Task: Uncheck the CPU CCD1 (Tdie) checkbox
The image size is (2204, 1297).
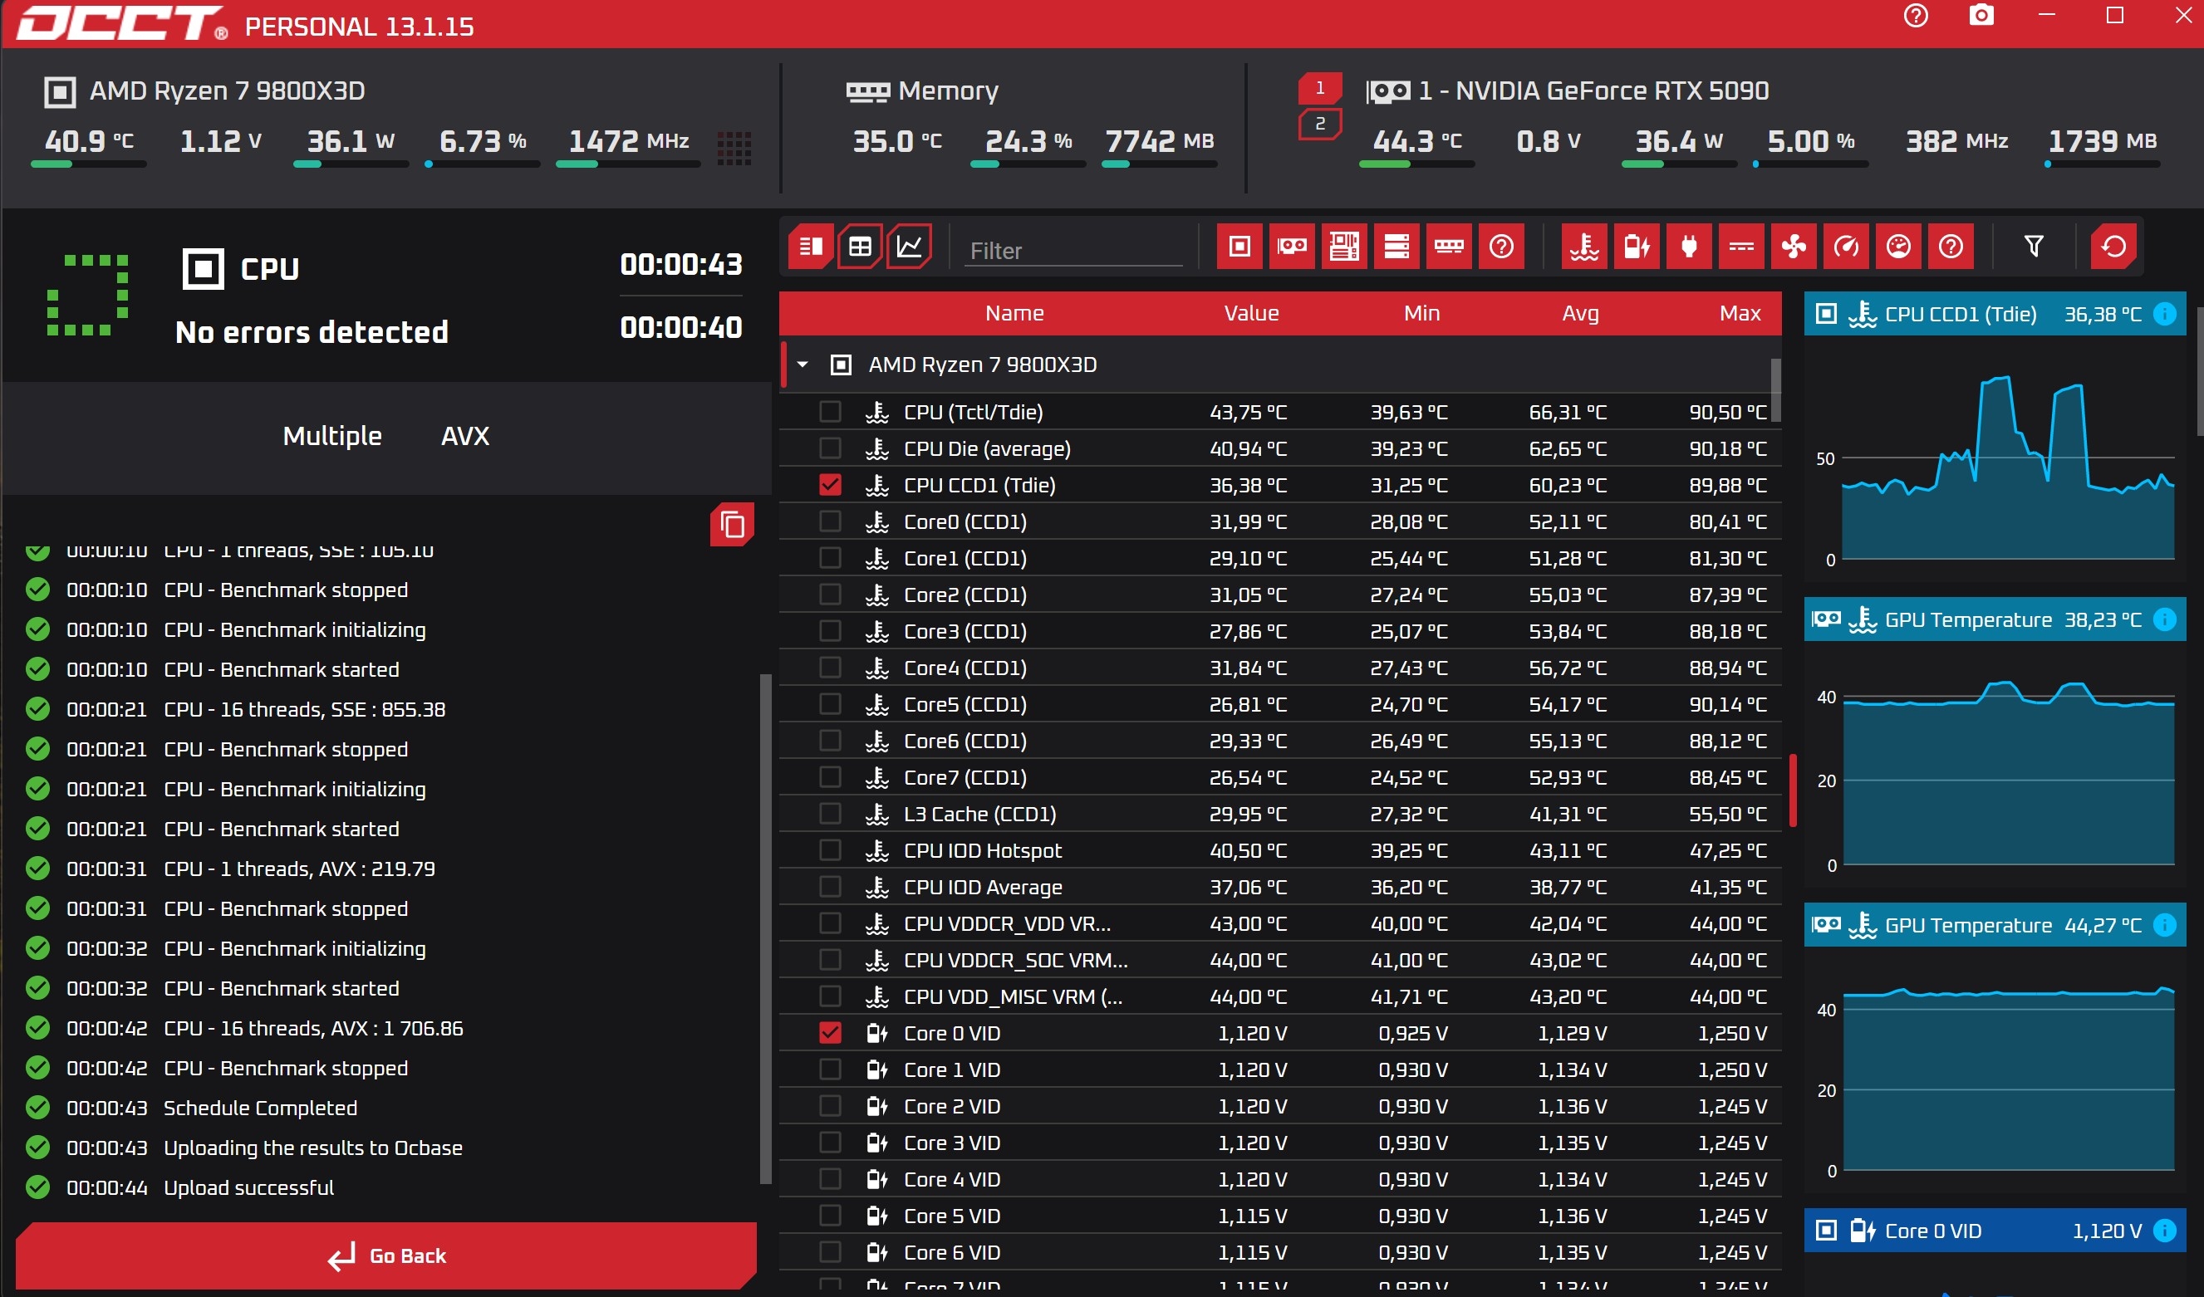Action: [x=830, y=485]
